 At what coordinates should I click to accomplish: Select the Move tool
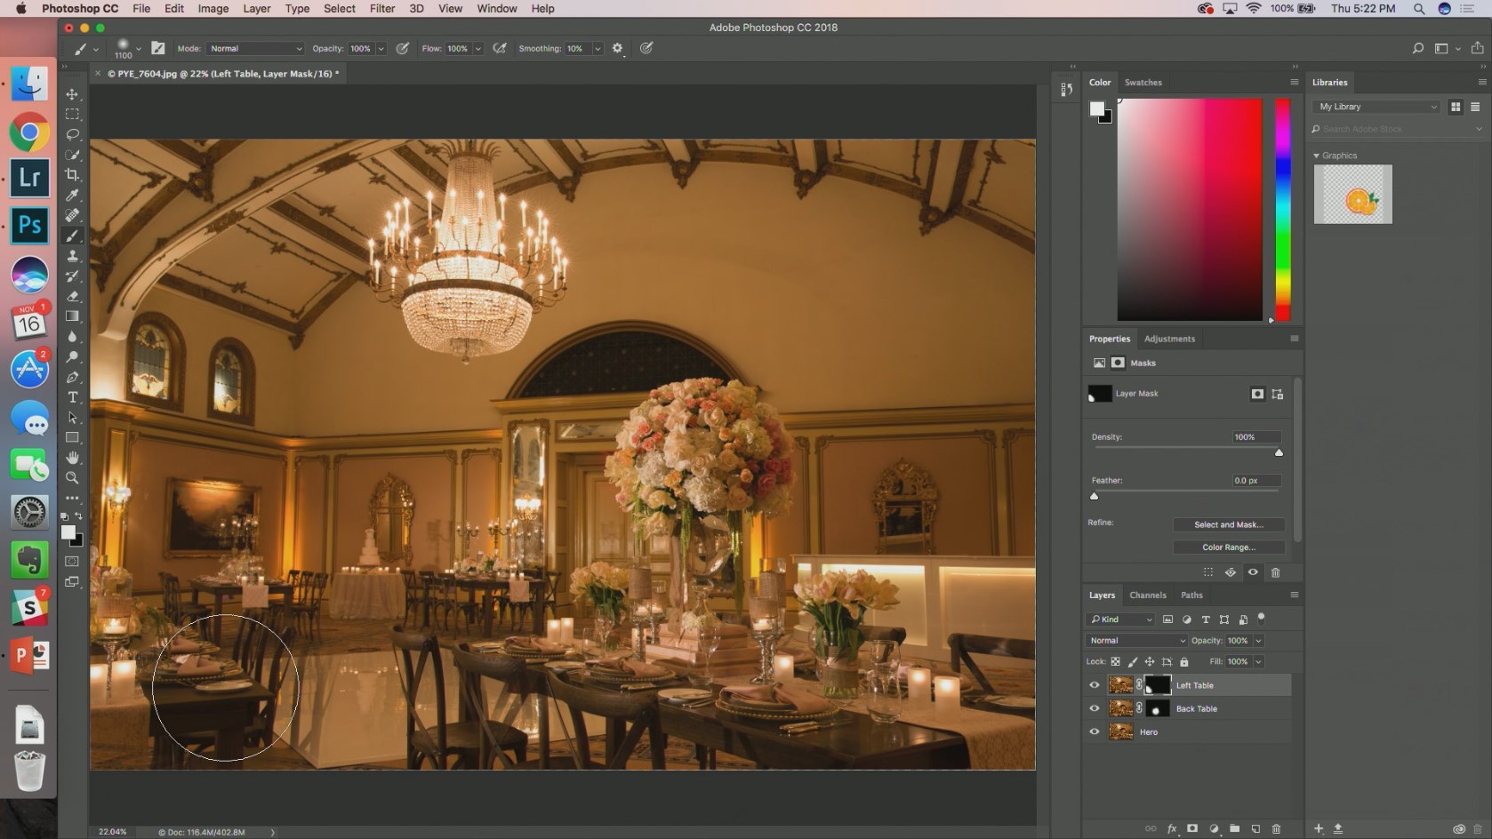coord(73,94)
